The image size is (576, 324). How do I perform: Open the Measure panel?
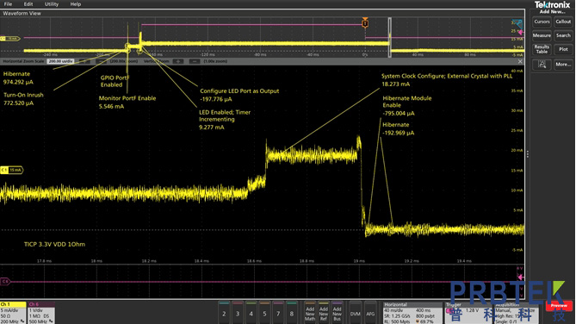pos(542,35)
